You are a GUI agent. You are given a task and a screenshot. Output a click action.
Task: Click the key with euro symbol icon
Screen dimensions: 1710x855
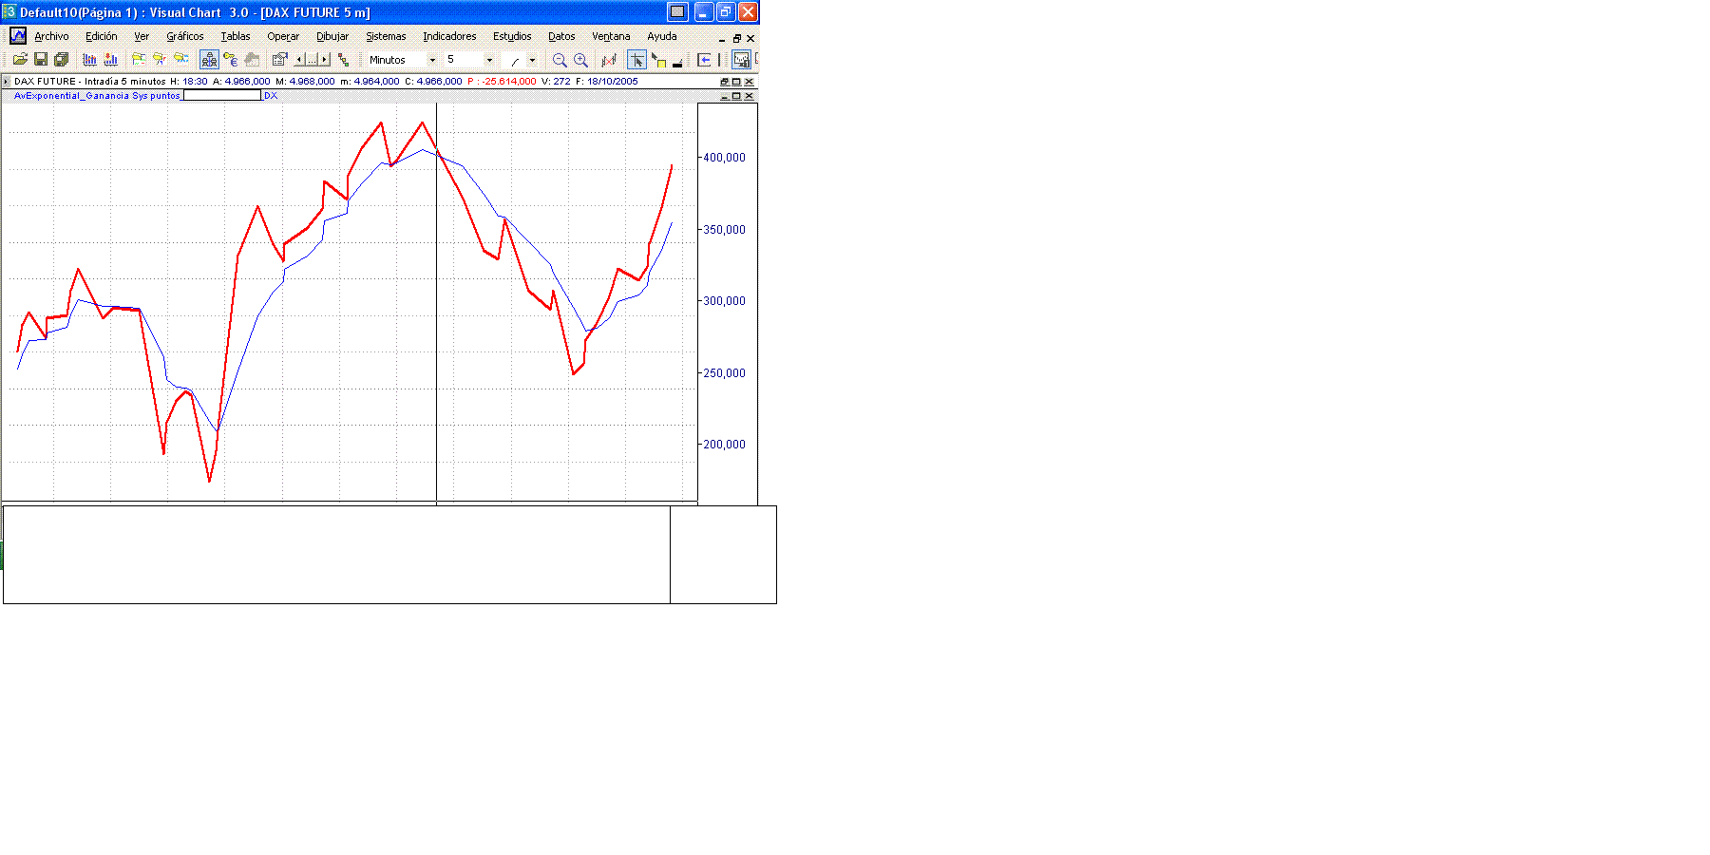coord(230,59)
